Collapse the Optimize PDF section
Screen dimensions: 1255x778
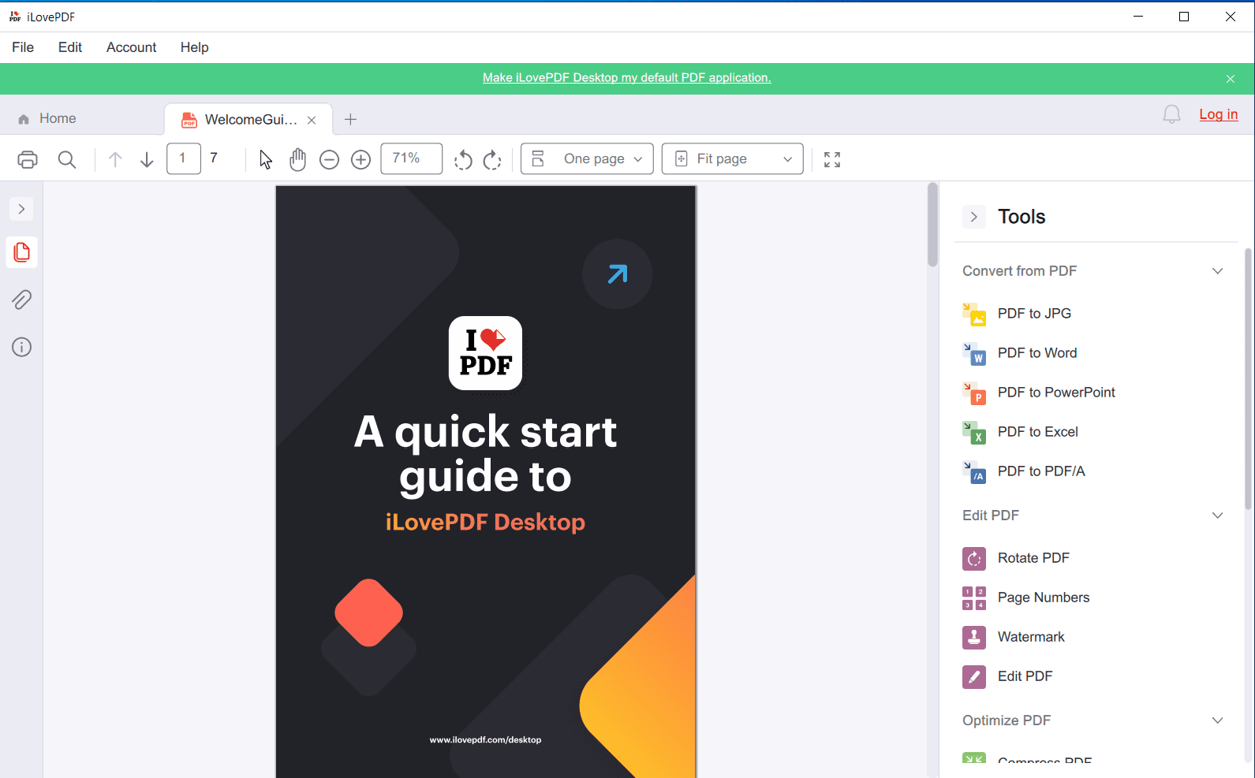(1217, 720)
